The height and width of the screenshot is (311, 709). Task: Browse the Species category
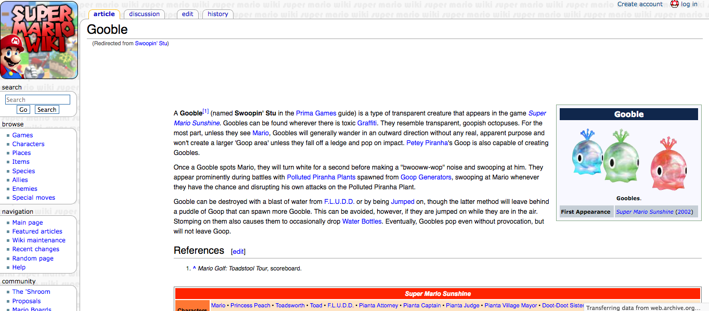click(x=24, y=171)
